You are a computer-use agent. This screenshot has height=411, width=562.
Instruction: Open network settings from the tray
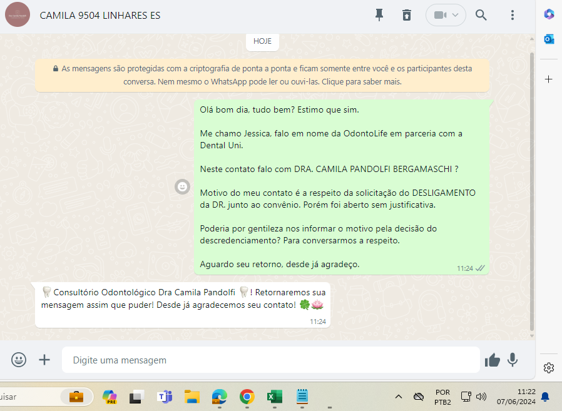(x=466, y=397)
